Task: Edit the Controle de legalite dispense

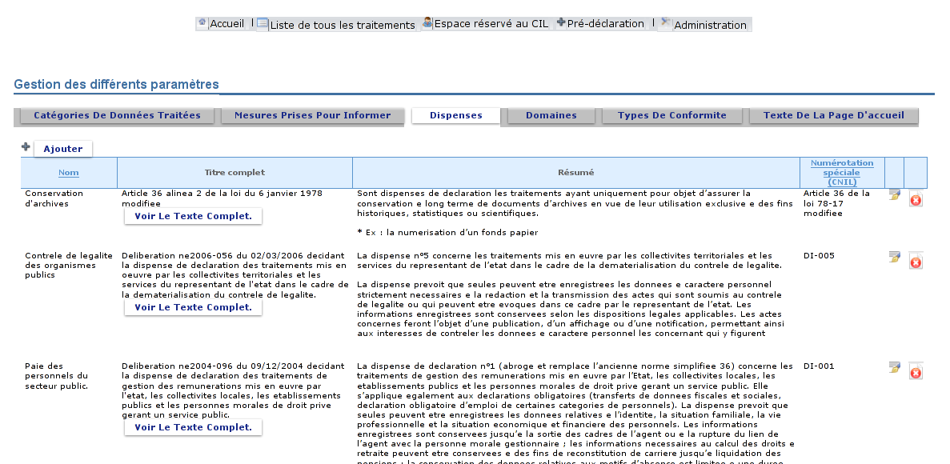Action: point(894,257)
